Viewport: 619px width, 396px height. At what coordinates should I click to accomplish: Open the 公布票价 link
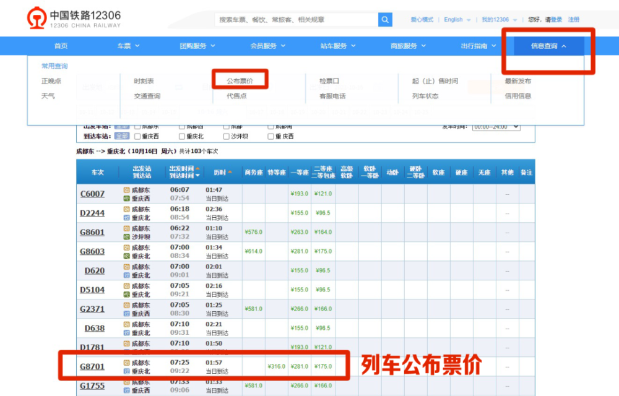click(239, 79)
